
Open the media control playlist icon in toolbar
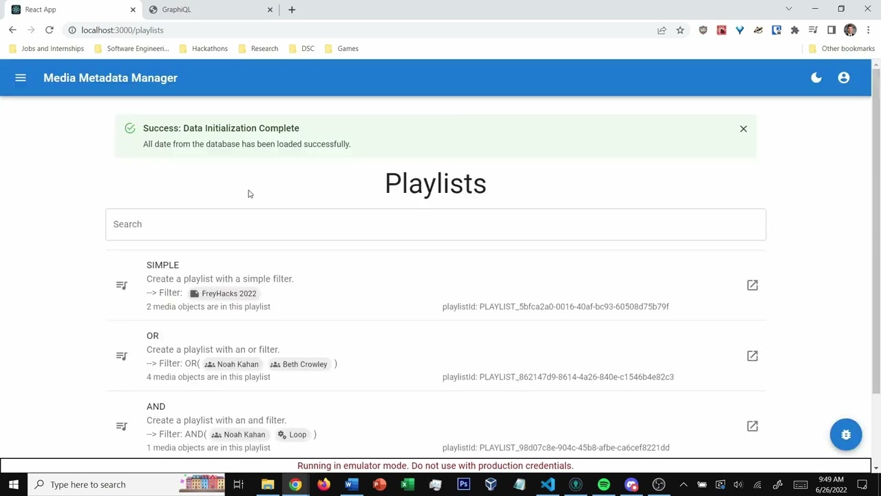pos(813,30)
